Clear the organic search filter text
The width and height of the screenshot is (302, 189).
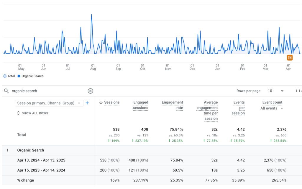[x=91, y=91]
